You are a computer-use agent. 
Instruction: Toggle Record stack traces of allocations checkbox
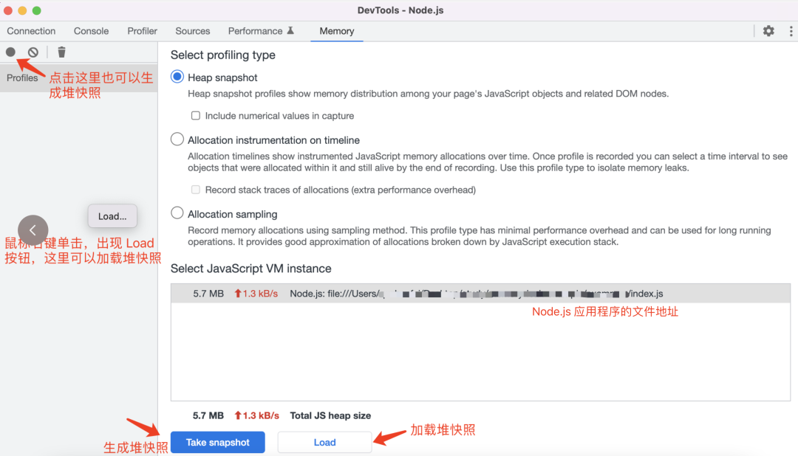tap(195, 190)
